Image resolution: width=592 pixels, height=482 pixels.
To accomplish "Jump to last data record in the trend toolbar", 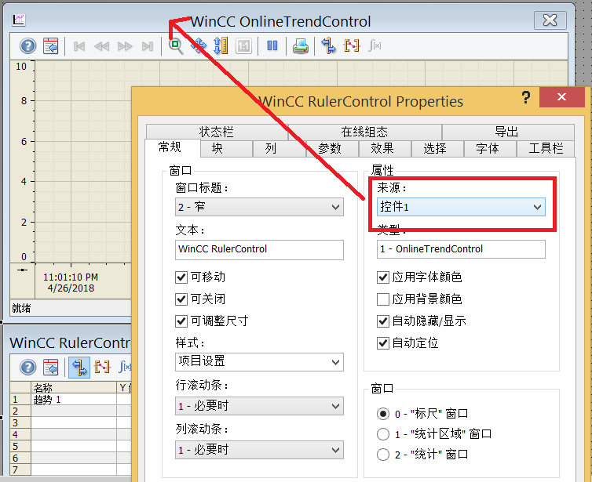I will [x=148, y=46].
